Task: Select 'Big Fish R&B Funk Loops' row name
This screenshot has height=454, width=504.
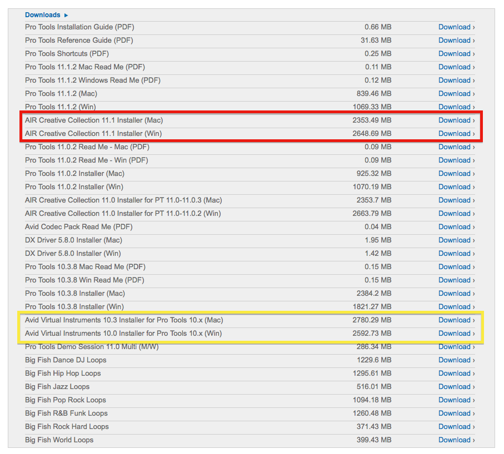Action: pos(66,413)
